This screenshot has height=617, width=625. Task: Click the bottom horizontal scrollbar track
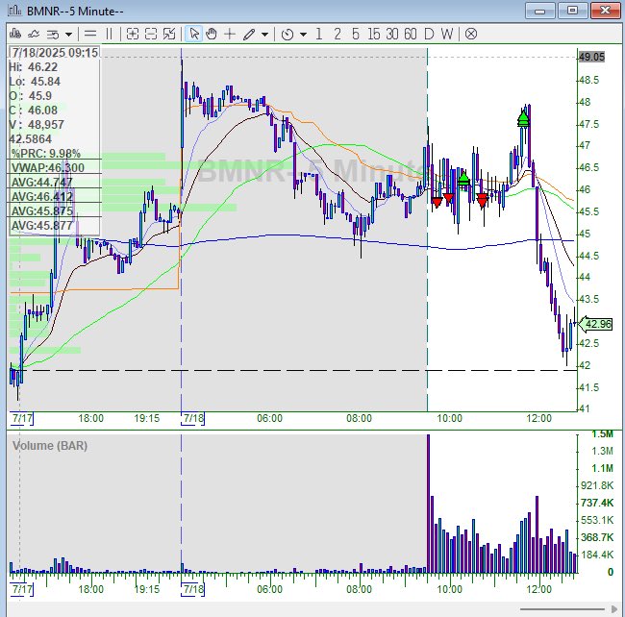[x=562, y=609]
